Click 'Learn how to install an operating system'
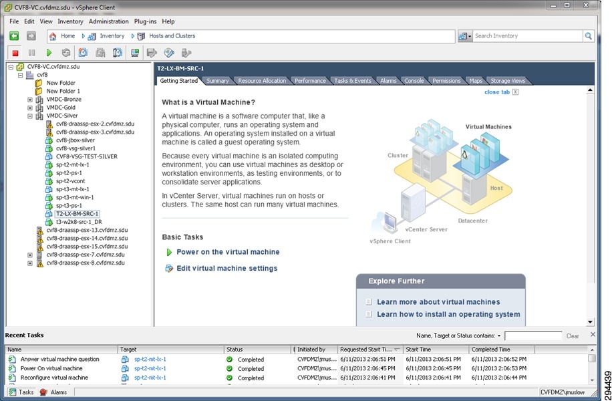The image size is (612, 401). tap(448, 314)
